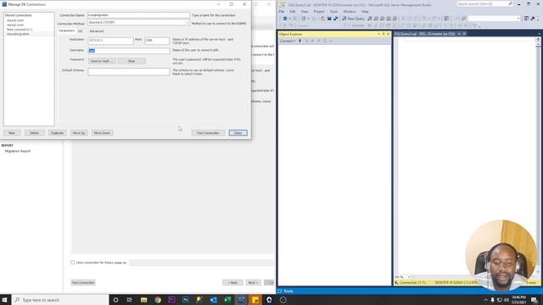Open the zoom percentage dropdown in query editor
The image size is (543, 305).
tap(409, 277)
